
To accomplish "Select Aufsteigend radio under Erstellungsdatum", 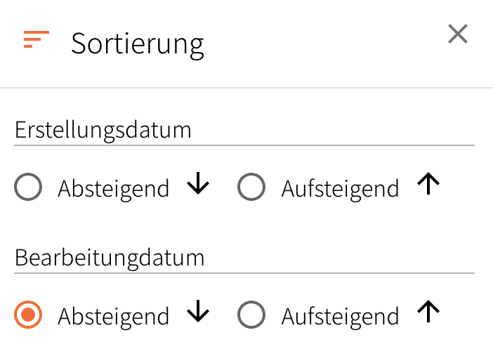I will click(251, 188).
